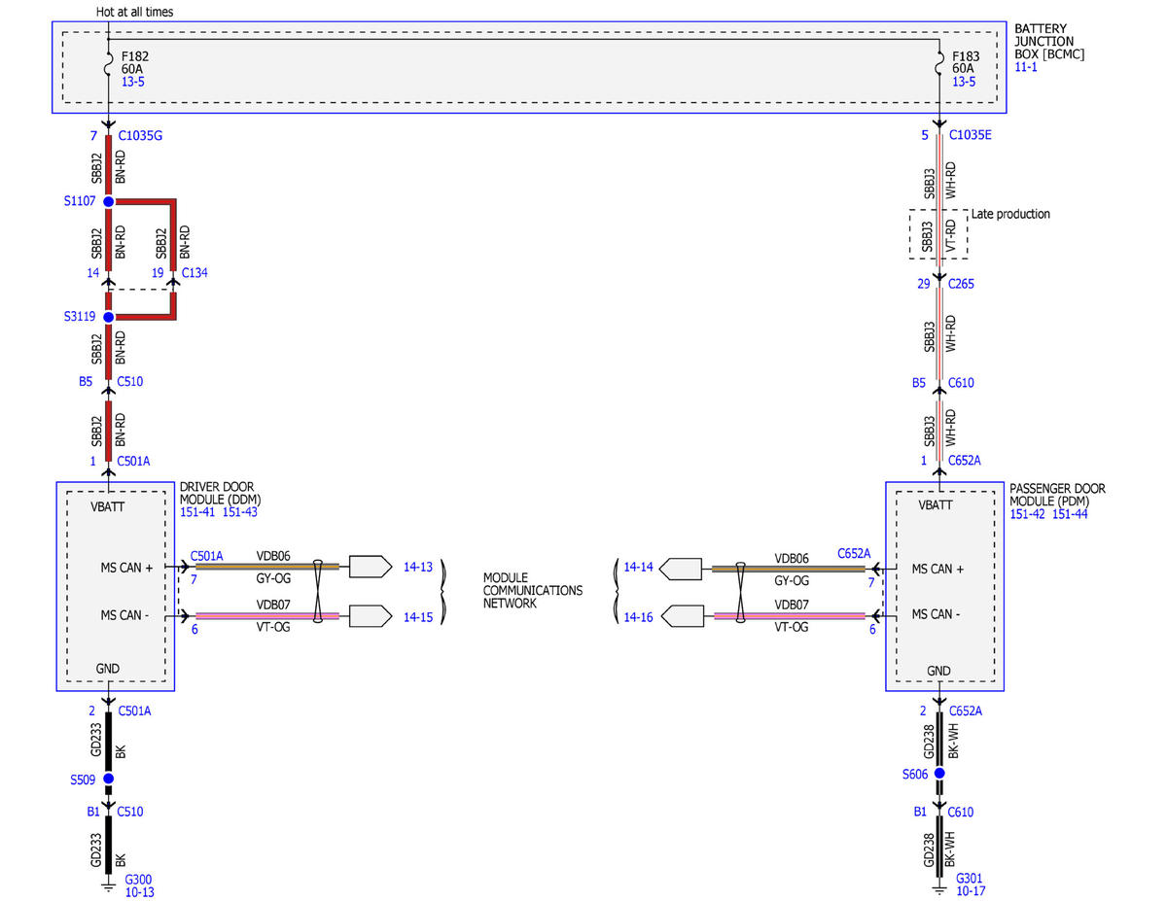Image resolution: width=1167 pixels, height=901 pixels.
Task: Select the S509 ground splice dot
Action: tap(109, 780)
